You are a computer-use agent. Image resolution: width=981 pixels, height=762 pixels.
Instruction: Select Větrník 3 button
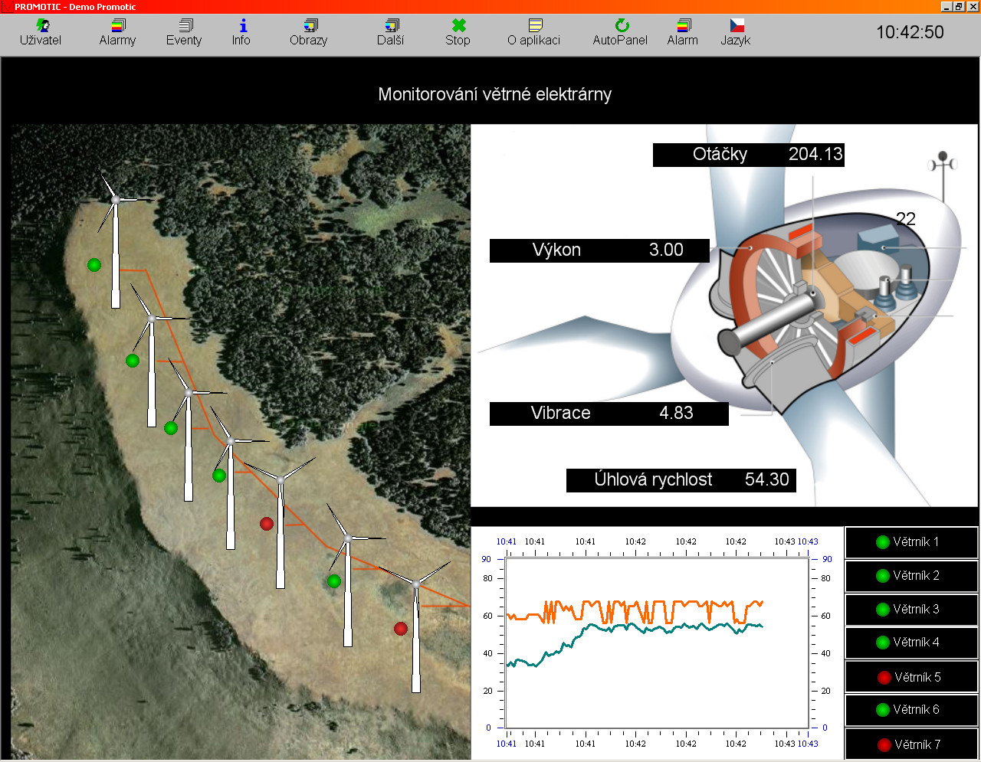[911, 610]
